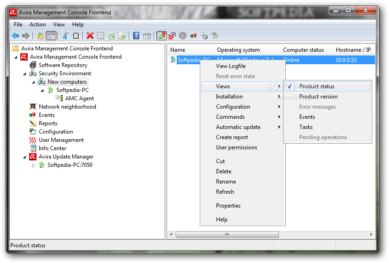Click the computer with clock tasks icon
The image size is (389, 263).
pyautogui.click(x=204, y=36)
